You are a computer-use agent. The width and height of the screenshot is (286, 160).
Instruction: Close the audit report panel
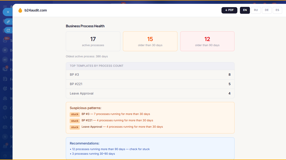[x=8, y=12]
